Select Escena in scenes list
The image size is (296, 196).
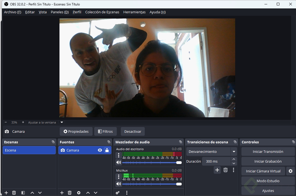pos(29,150)
